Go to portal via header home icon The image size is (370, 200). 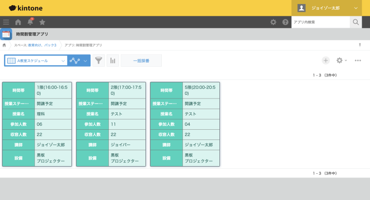point(18,22)
